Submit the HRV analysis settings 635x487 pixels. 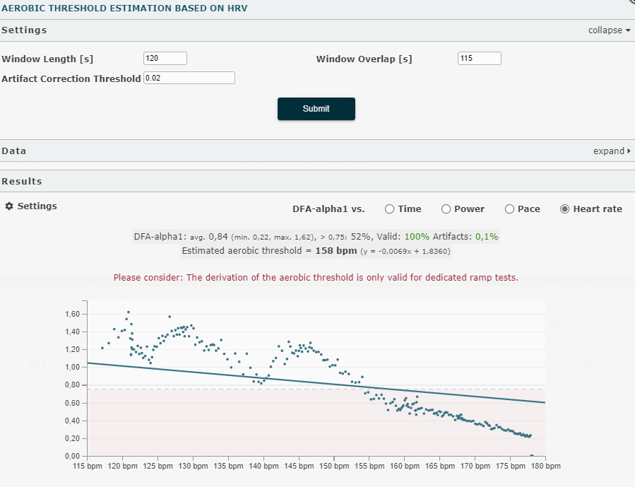pyautogui.click(x=316, y=109)
